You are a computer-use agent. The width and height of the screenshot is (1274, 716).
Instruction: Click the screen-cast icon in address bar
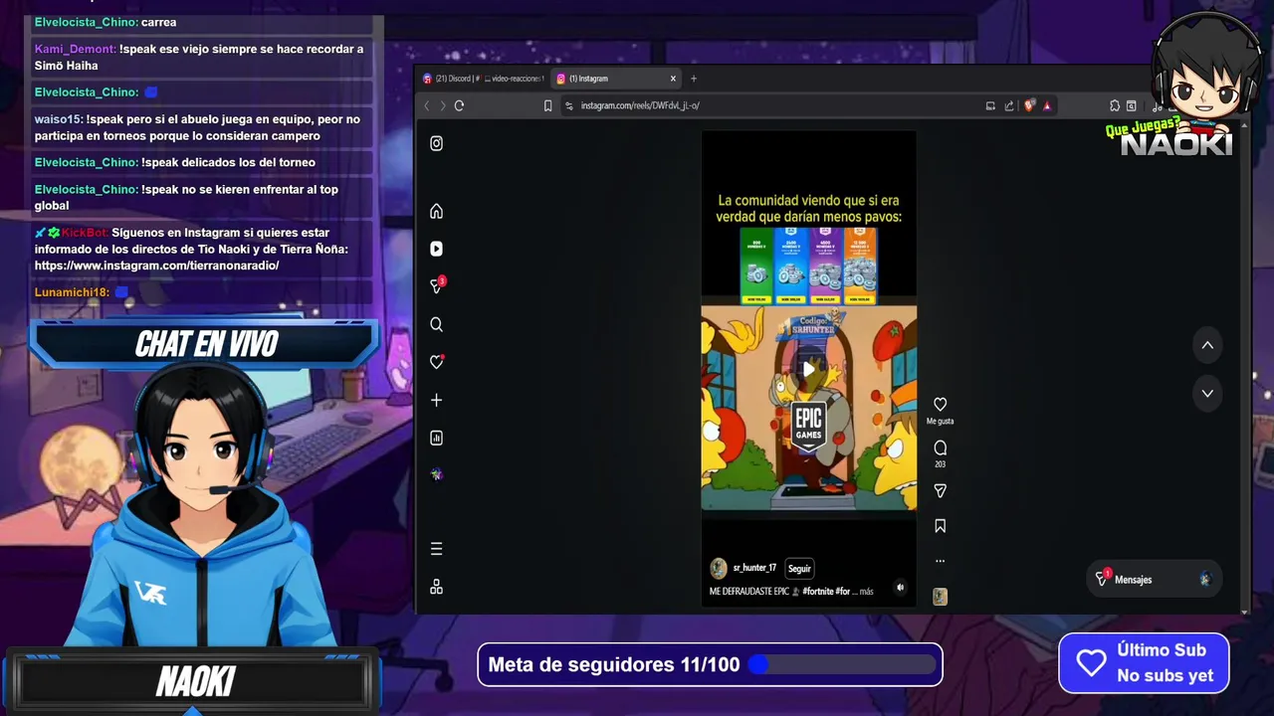click(990, 105)
